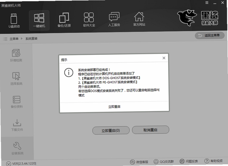The width and height of the screenshot is (228, 166).
Task: Click 立即重启(0) button
Action: pos(111,131)
